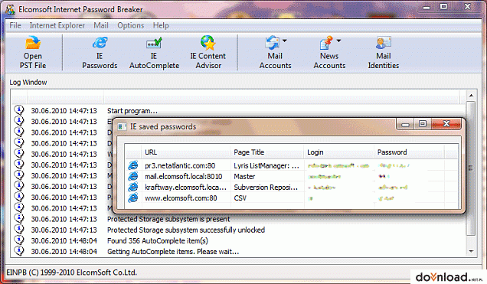Open the Options menu

click(x=130, y=25)
